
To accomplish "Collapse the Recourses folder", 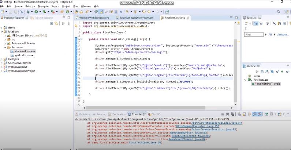I will click(5, 47).
